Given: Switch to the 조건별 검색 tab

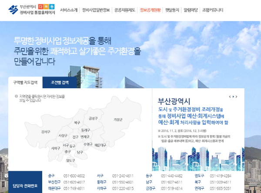Looking at the screenshot, I should 60,83.
